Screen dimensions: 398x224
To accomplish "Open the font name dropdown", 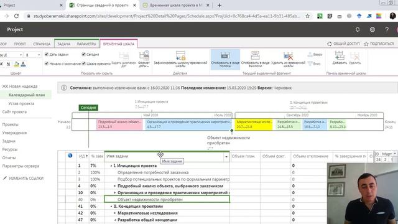I will click(21, 55).
